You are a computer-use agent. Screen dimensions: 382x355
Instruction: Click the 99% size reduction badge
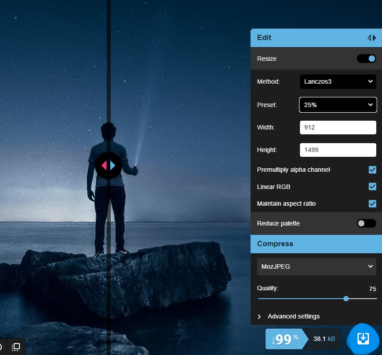pos(284,339)
